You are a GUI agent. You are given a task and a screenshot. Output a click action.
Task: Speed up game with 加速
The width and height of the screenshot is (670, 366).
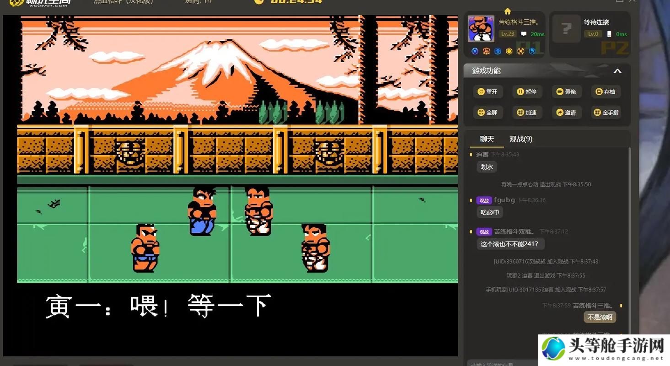[x=527, y=113]
